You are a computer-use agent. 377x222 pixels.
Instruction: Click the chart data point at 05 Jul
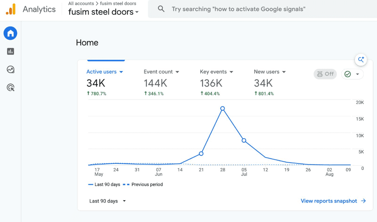[x=244, y=140]
